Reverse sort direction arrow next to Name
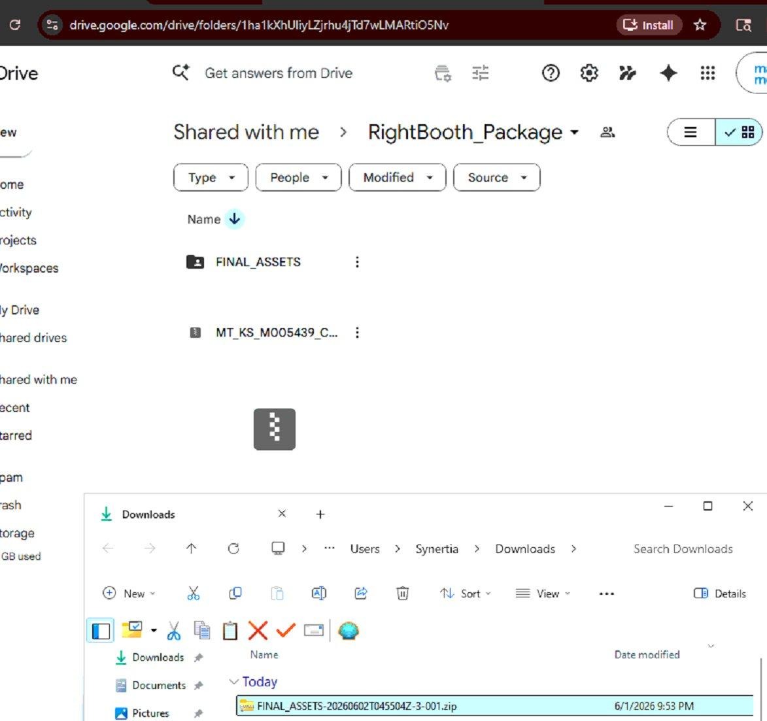The height and width of the screenshot is (721, 767). [x=235, y=218]
